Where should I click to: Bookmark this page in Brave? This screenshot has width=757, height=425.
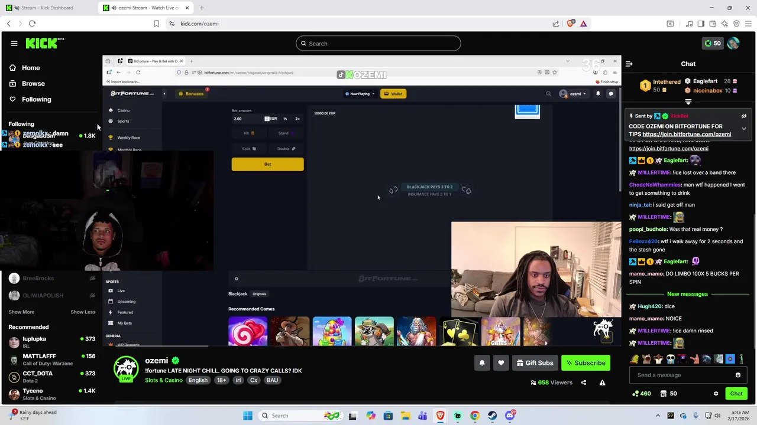[156, 24]
